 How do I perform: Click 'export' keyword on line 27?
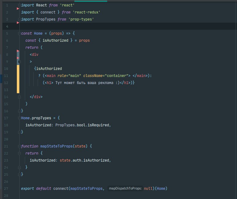(28, 189)
